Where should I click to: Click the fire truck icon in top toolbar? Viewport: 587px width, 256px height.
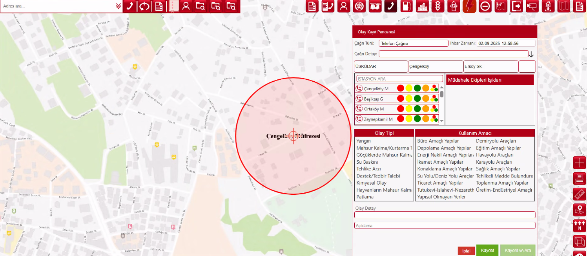375,6
